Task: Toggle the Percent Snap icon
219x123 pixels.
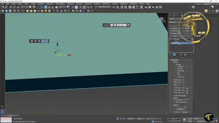Action: click(88, 7)
